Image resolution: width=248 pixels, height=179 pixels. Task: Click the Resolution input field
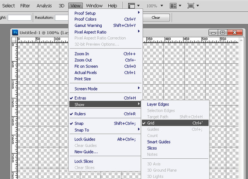point(62,17)
